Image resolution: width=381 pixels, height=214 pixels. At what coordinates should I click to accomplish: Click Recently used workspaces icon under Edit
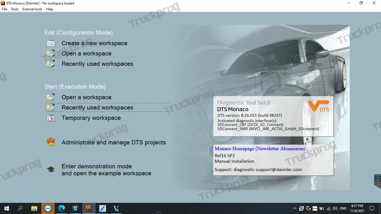click(51, 64)
